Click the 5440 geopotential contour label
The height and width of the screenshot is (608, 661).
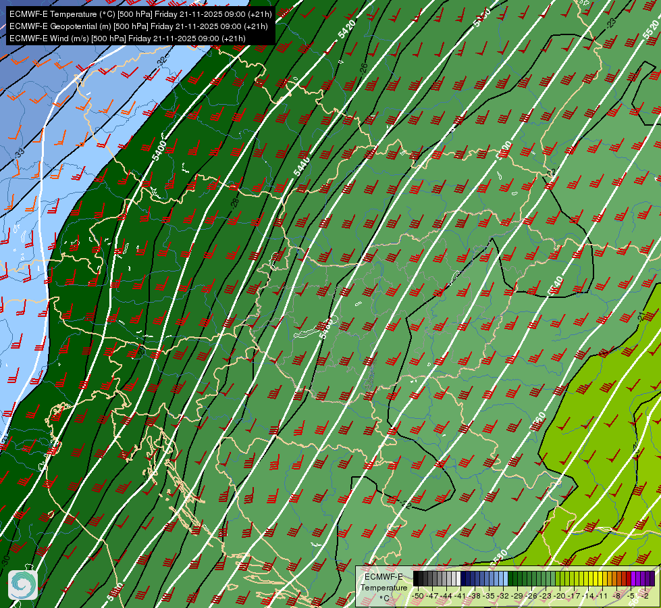[302, 166]
